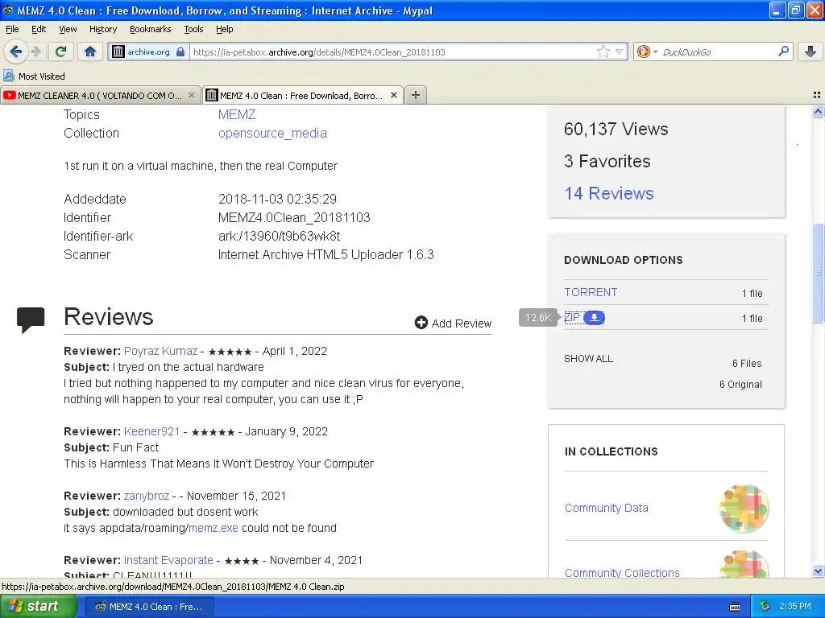Click the Mypal window title bar icon
The image size is (825, 618).
8,10
